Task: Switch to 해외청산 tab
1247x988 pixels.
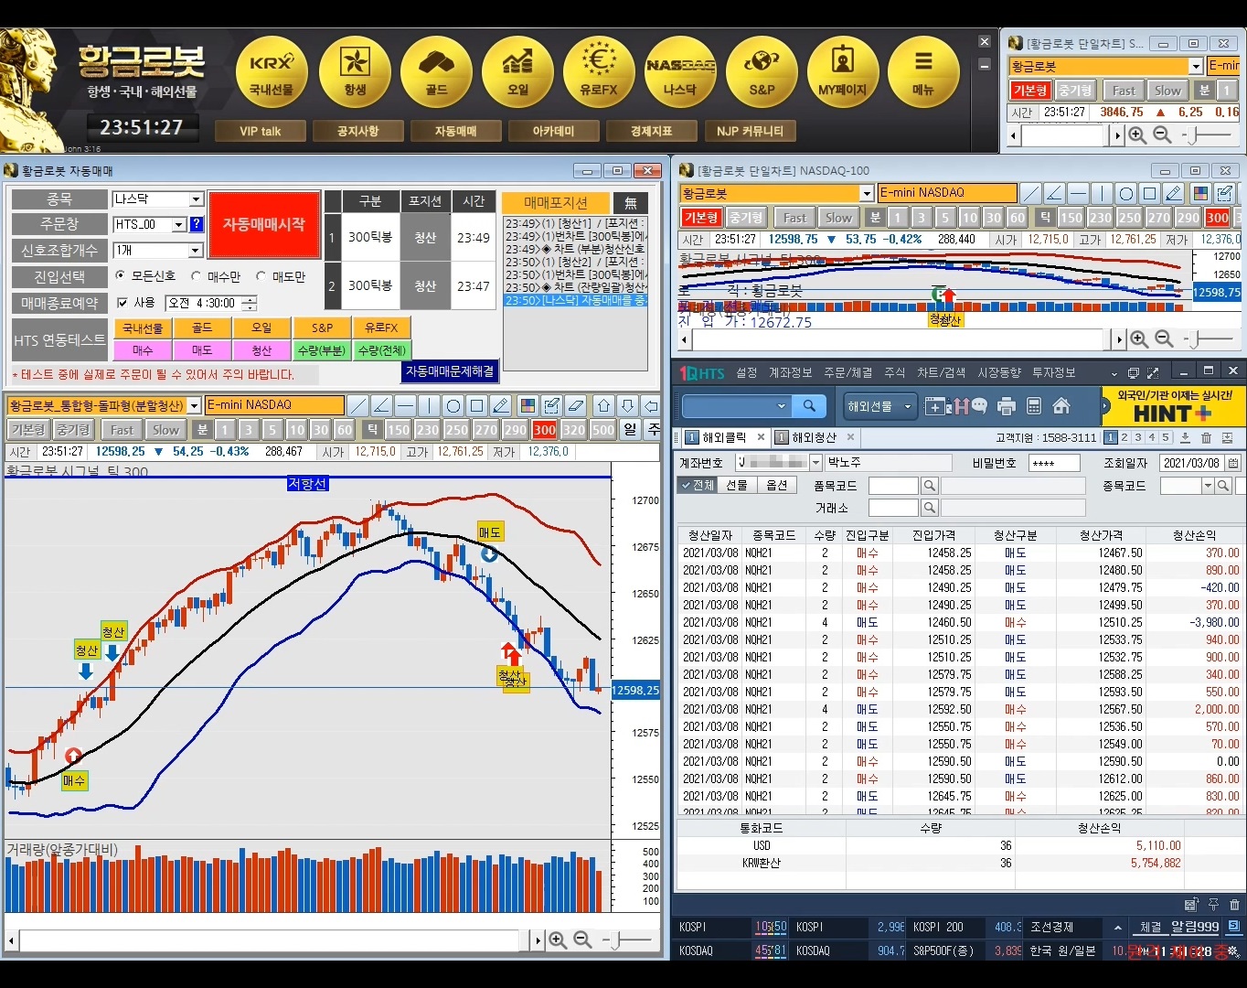Action: click(x=814, y=437)
